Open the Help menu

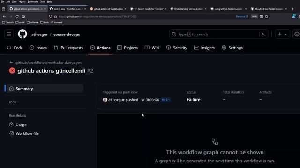(x=49, y=2)
